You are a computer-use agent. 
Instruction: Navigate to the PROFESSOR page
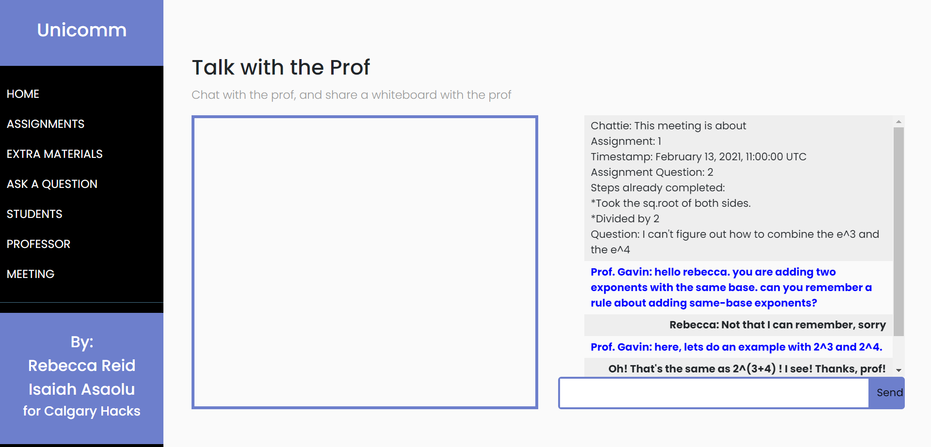coord(38,244)
